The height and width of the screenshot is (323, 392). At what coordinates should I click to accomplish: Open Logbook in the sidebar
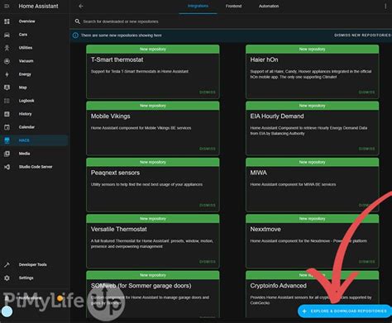pos(34,101)
